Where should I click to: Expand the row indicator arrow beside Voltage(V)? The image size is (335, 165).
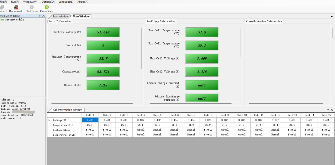click(x=49, y=120)
